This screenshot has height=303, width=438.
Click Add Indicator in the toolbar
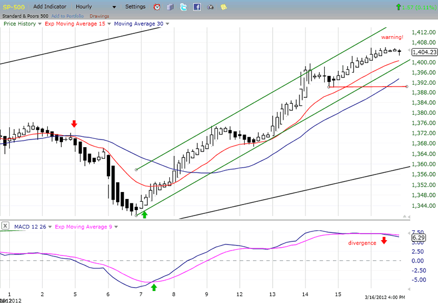pos(50,7)
